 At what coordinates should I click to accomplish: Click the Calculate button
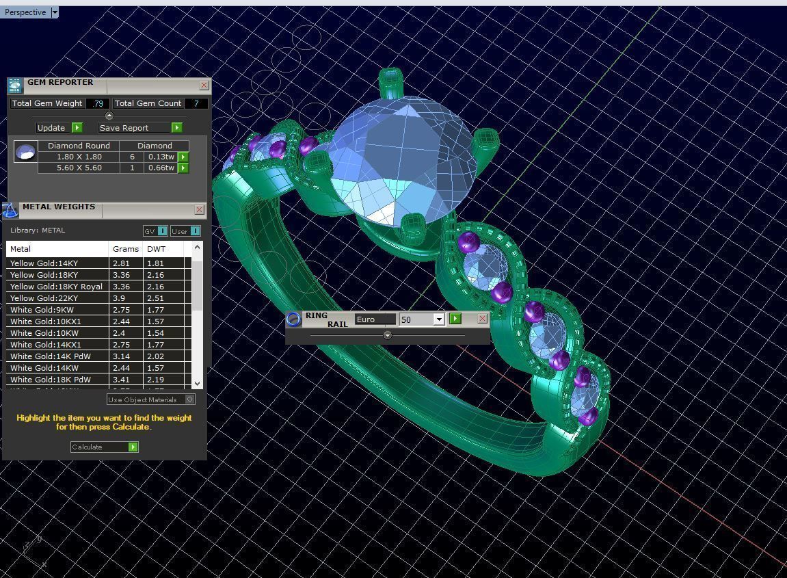pyautogui.click(x=99, y=447)
